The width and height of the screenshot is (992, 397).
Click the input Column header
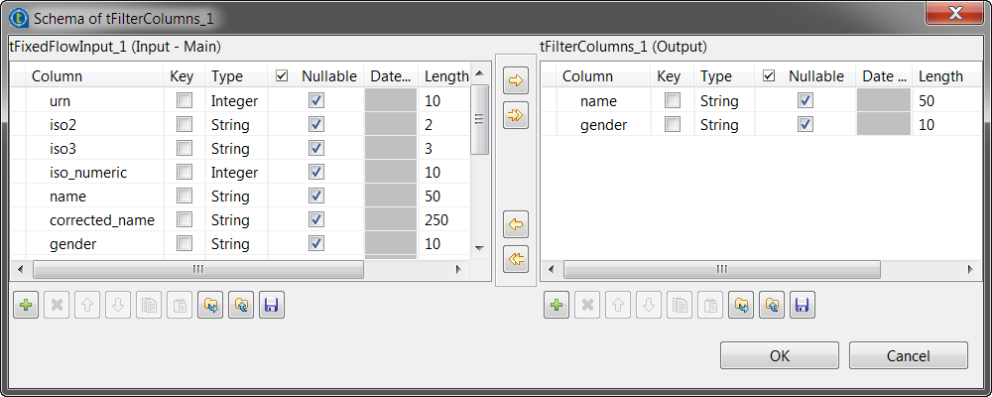click(58, 75)
